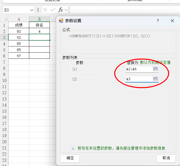Click the three-dot handle beside Name Box
This screenshot has height=166, width=180.
38,10
